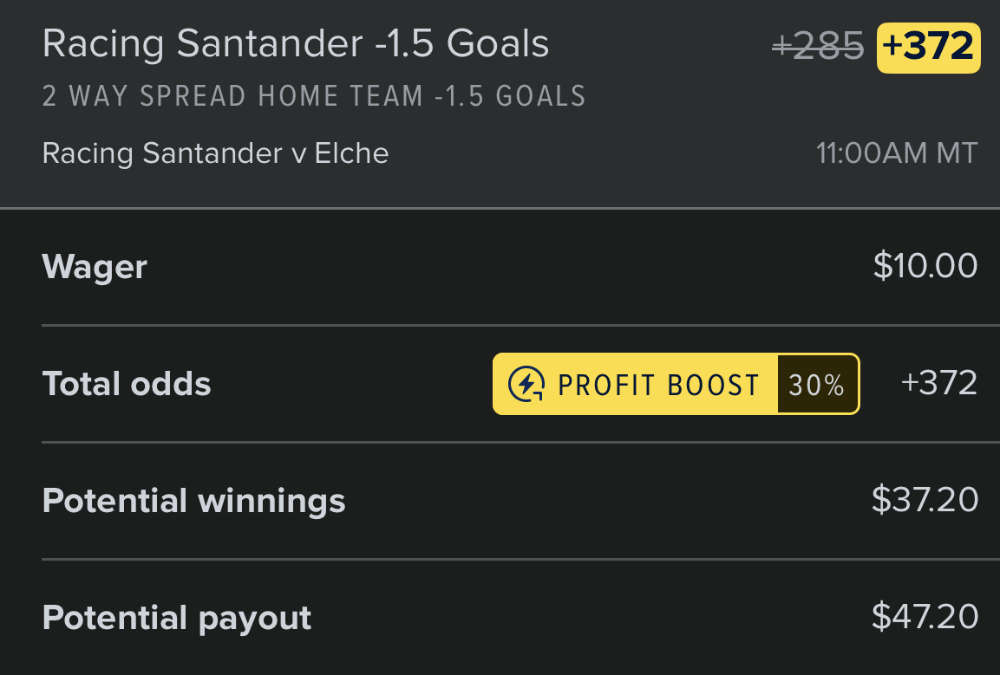Click the Racing Santander v Elche matchup
1000x675 pixels.
pos(216,153)
